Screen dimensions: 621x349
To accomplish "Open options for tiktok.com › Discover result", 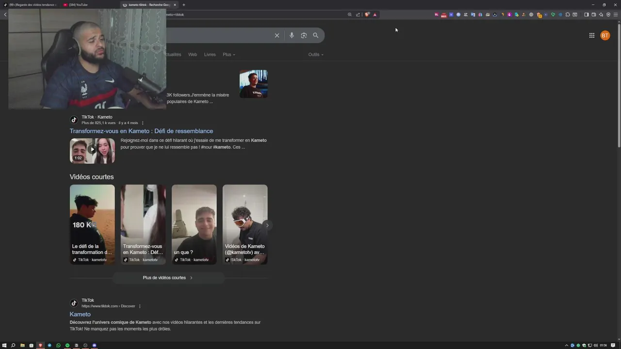I will click(140, 306).
